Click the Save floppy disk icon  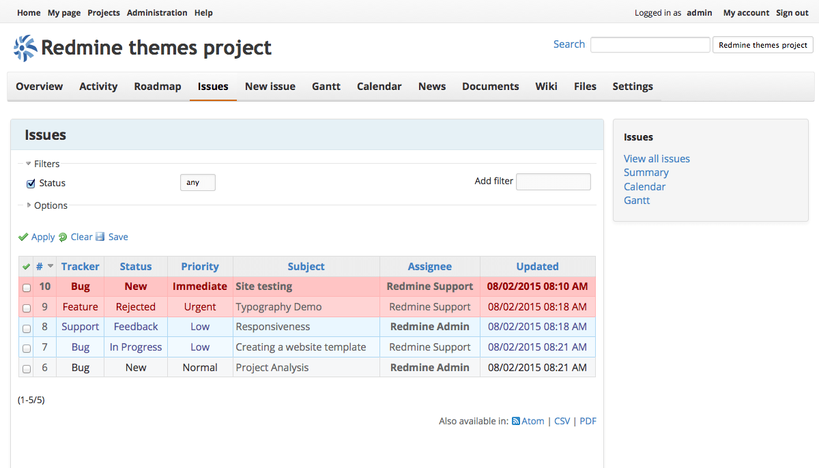[x=100, y=237]
